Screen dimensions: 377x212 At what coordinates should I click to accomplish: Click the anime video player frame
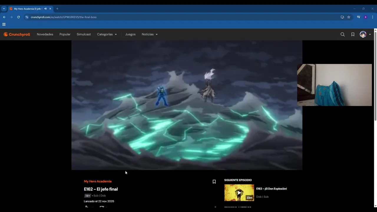point(187,105)
